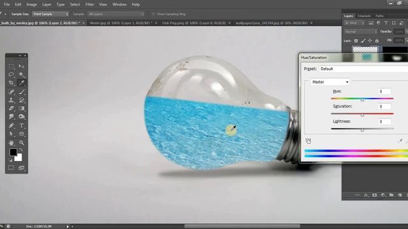Switch to Water.jpg document tab

coord(121,23)
